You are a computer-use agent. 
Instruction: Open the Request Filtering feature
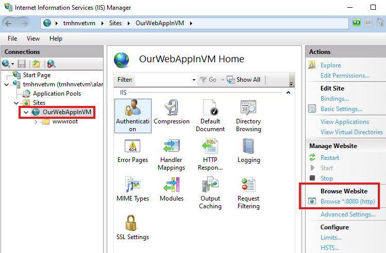(x=248, y=193)
